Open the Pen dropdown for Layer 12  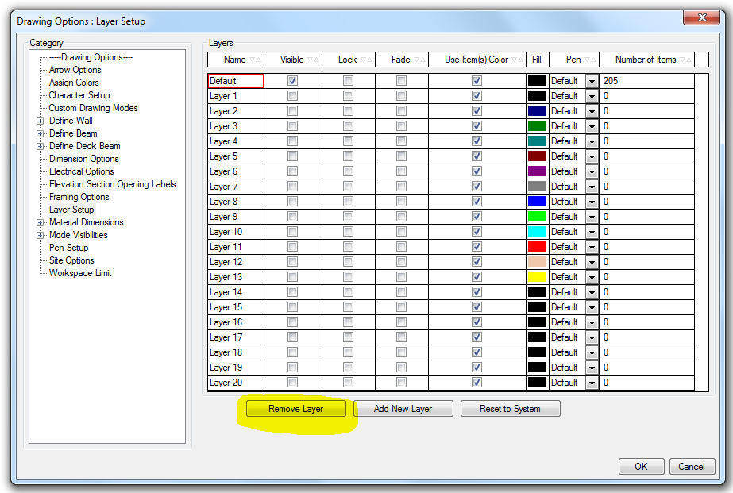tap(592, 262)
